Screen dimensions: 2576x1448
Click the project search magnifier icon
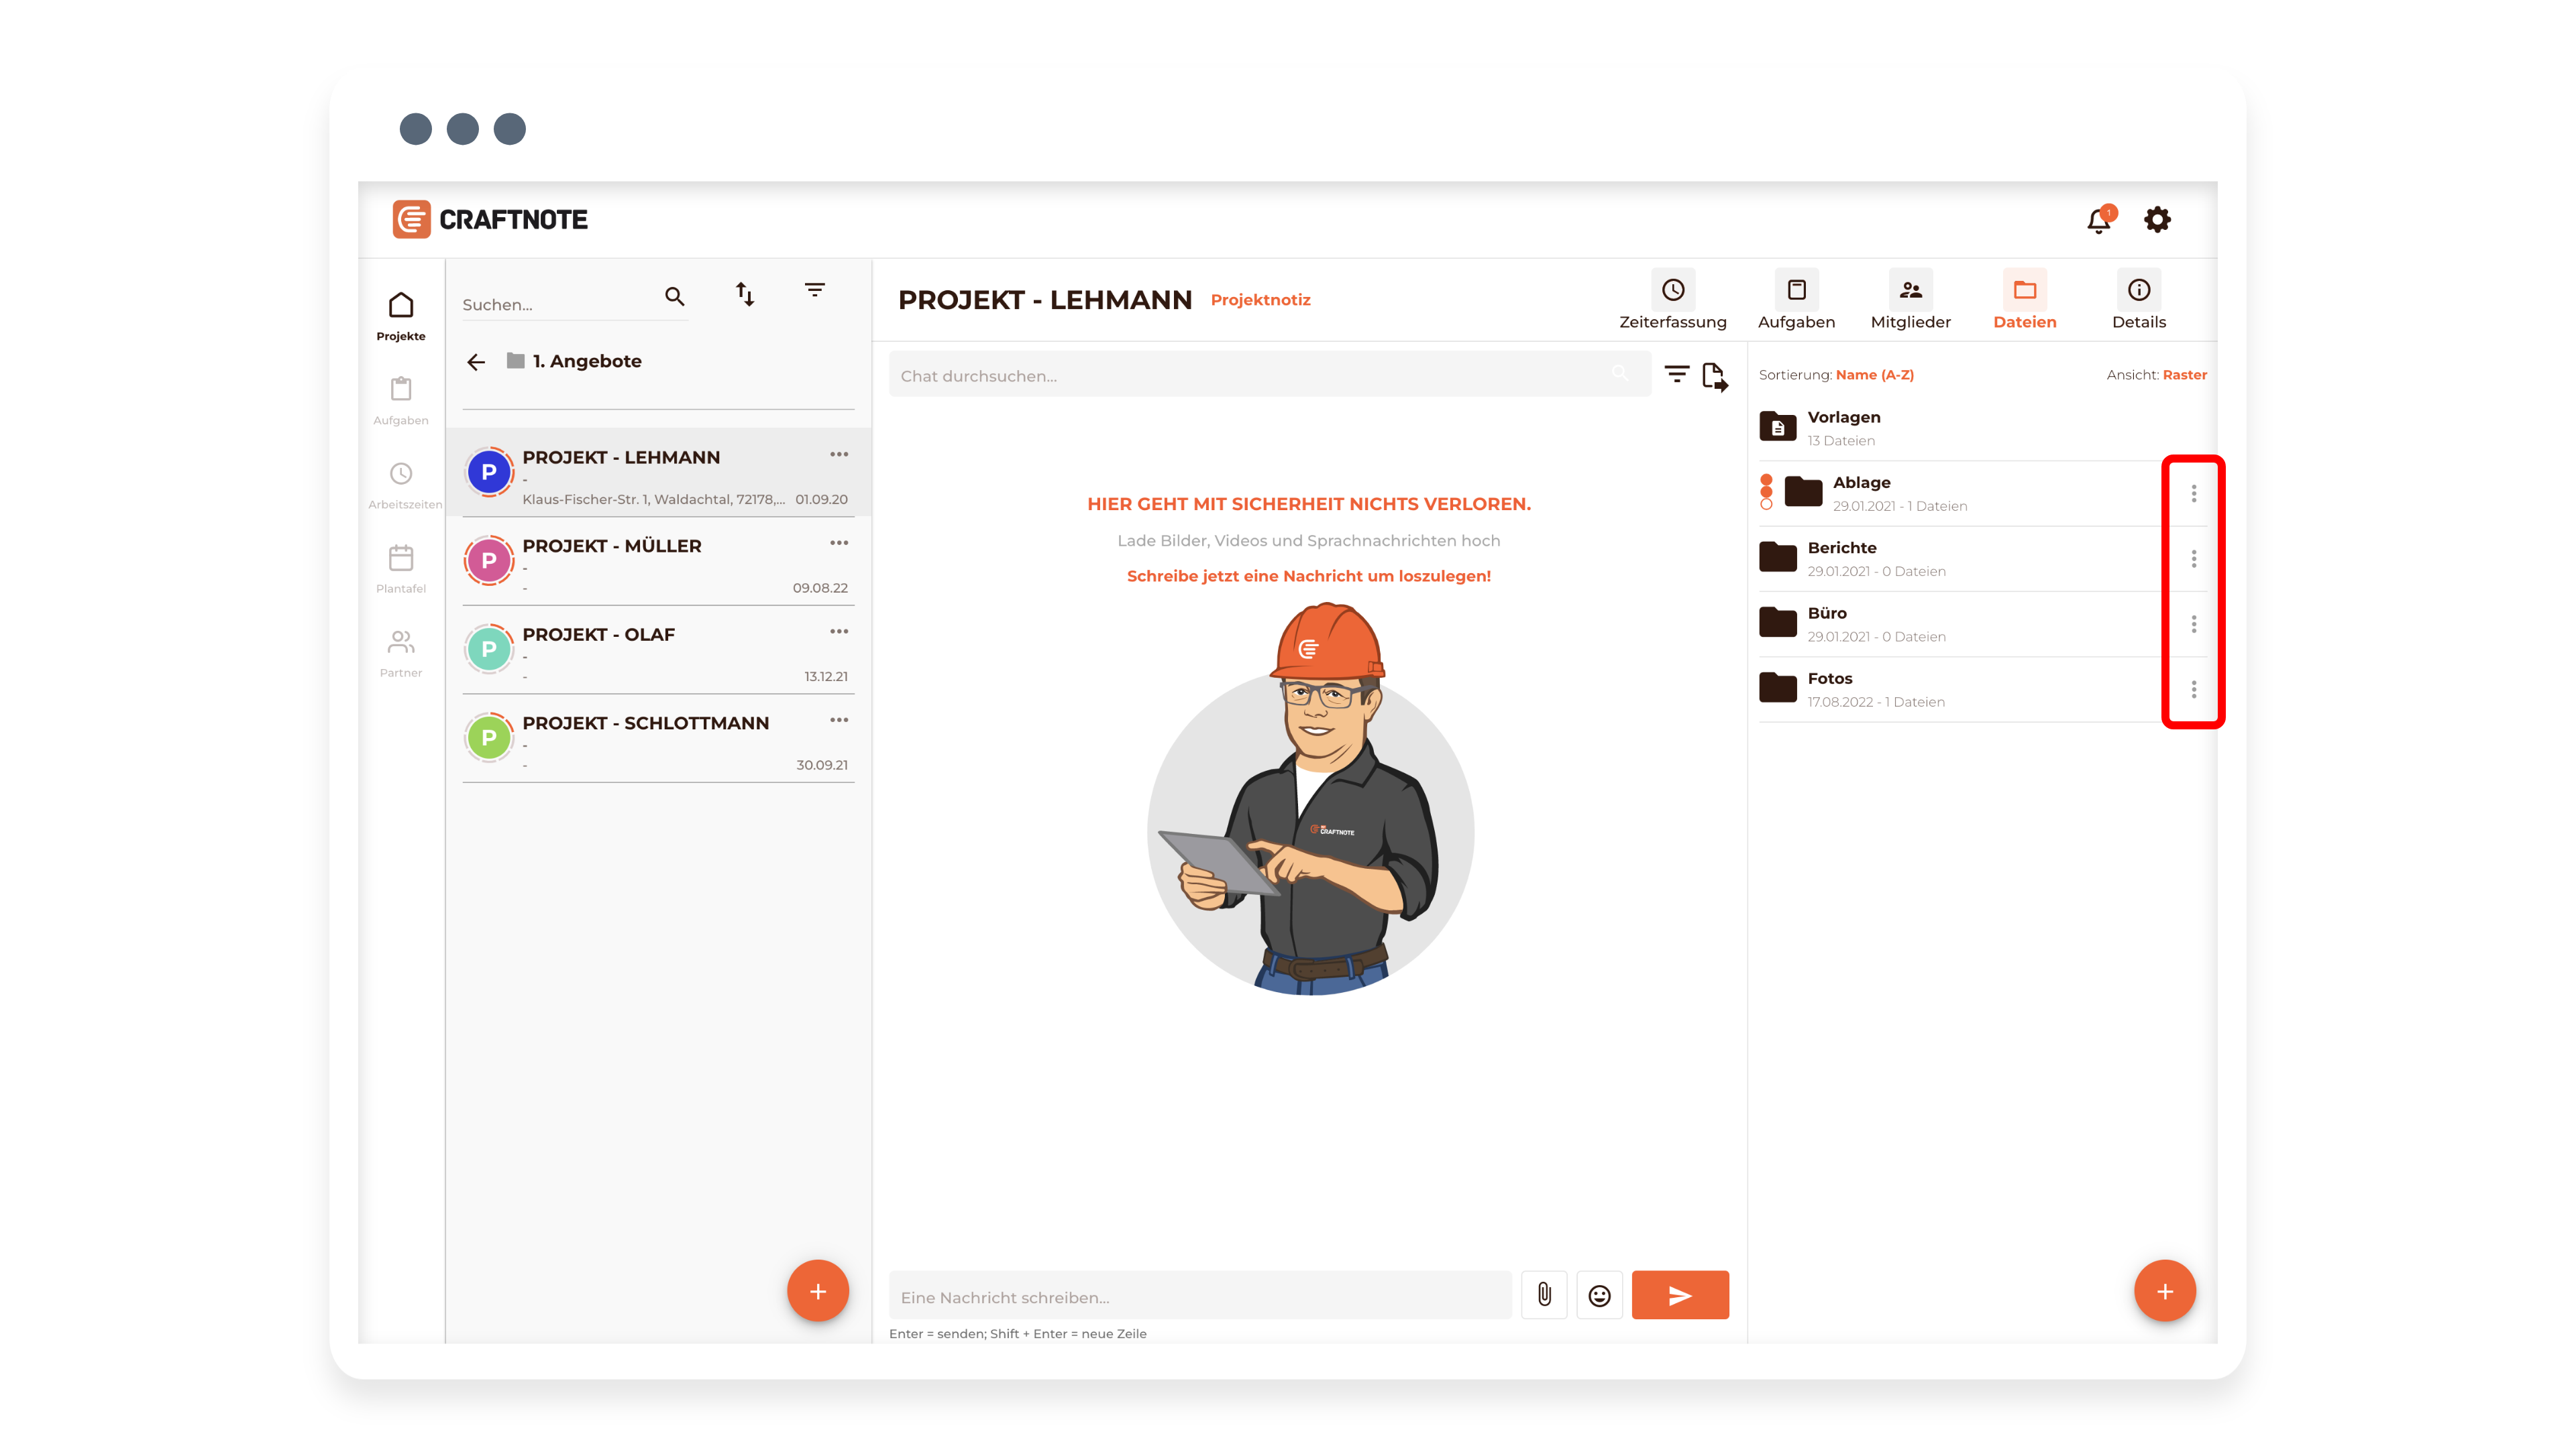pos(675,297)
